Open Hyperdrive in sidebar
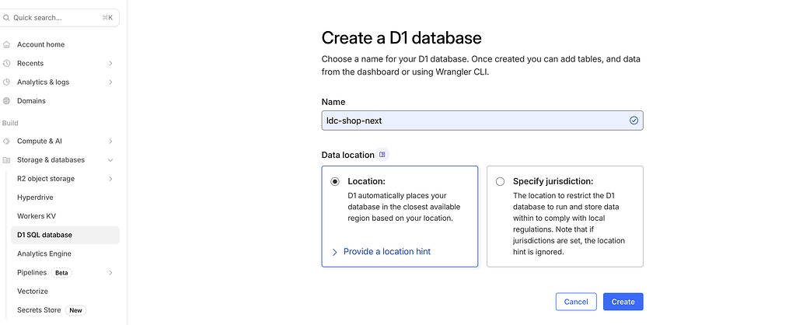This screenshot has height=325, width=796. 35,197
